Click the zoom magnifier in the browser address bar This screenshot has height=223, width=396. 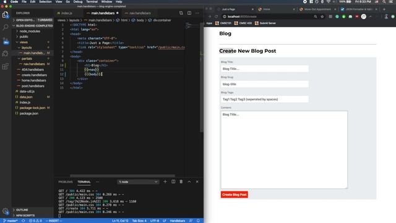coord(316,17)
